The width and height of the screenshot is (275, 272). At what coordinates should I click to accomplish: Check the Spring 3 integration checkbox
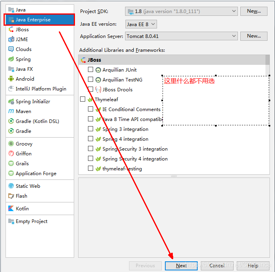click(90, 129)
